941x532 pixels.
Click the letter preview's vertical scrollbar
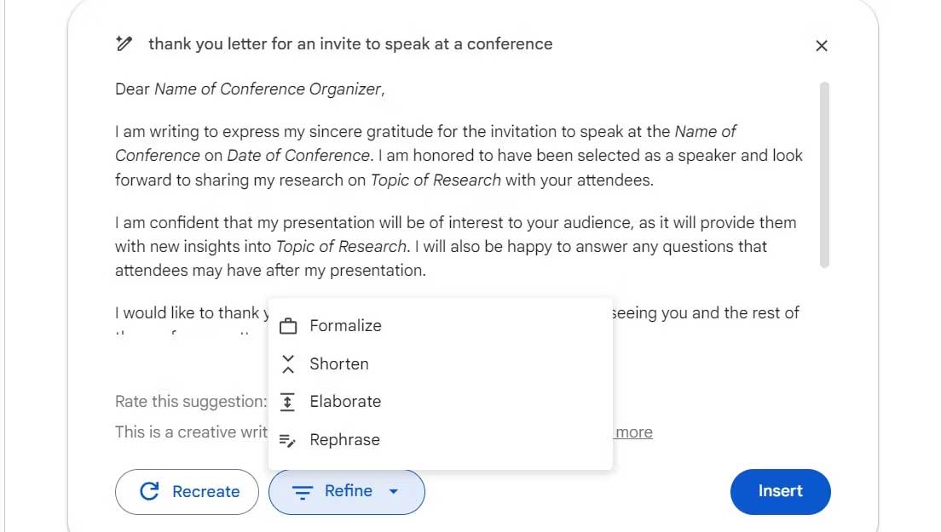[x=823, y=174]
